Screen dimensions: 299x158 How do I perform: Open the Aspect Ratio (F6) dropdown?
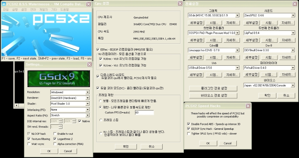[88, 115]
